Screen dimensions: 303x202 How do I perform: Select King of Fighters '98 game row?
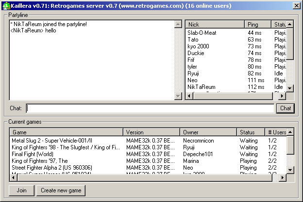(148, 147)
